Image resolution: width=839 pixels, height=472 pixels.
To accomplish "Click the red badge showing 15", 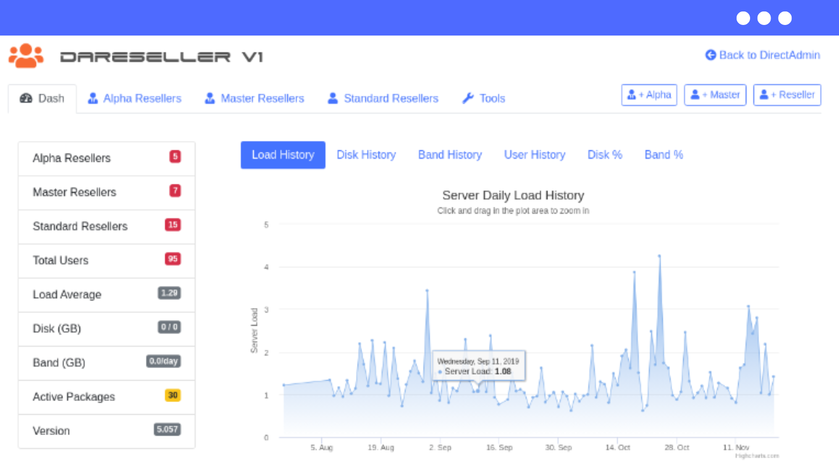I will coord(173,225).
